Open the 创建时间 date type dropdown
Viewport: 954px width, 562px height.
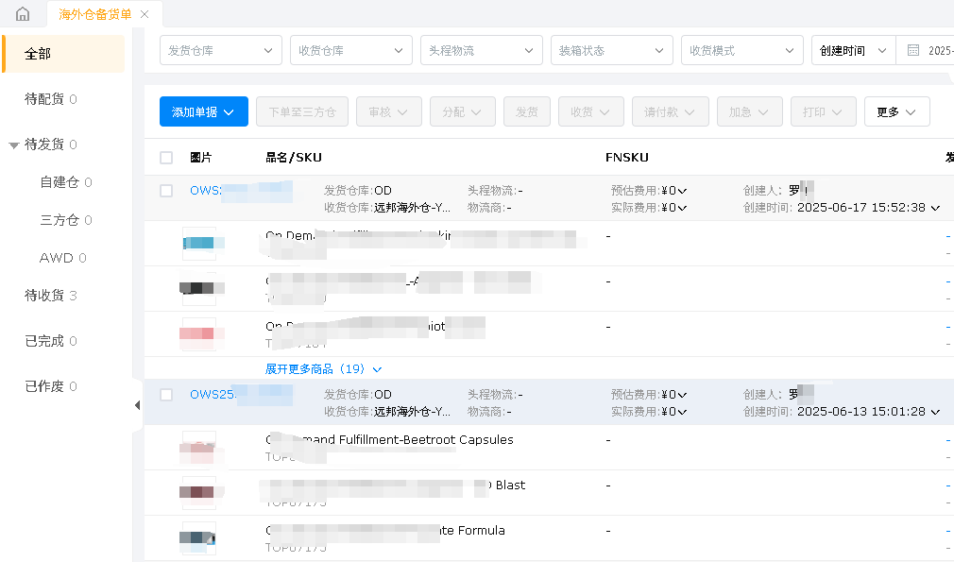853,50
